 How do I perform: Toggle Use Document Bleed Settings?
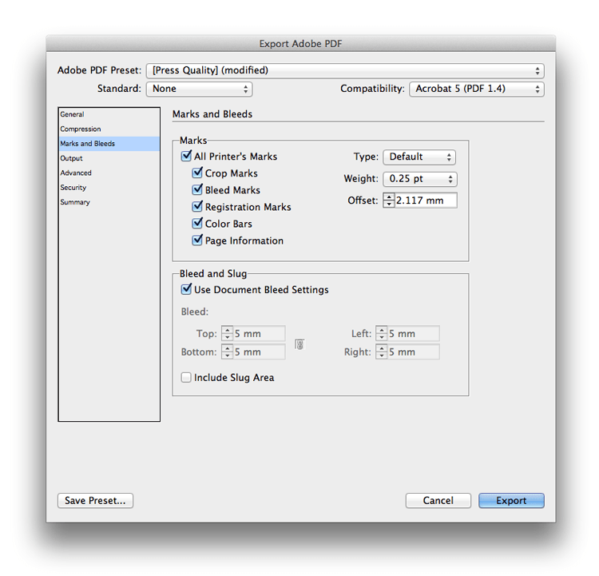click(x=186, y=289)
